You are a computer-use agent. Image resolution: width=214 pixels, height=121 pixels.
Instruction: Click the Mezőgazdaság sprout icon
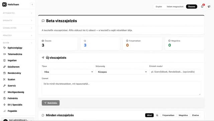click(4, 92)
